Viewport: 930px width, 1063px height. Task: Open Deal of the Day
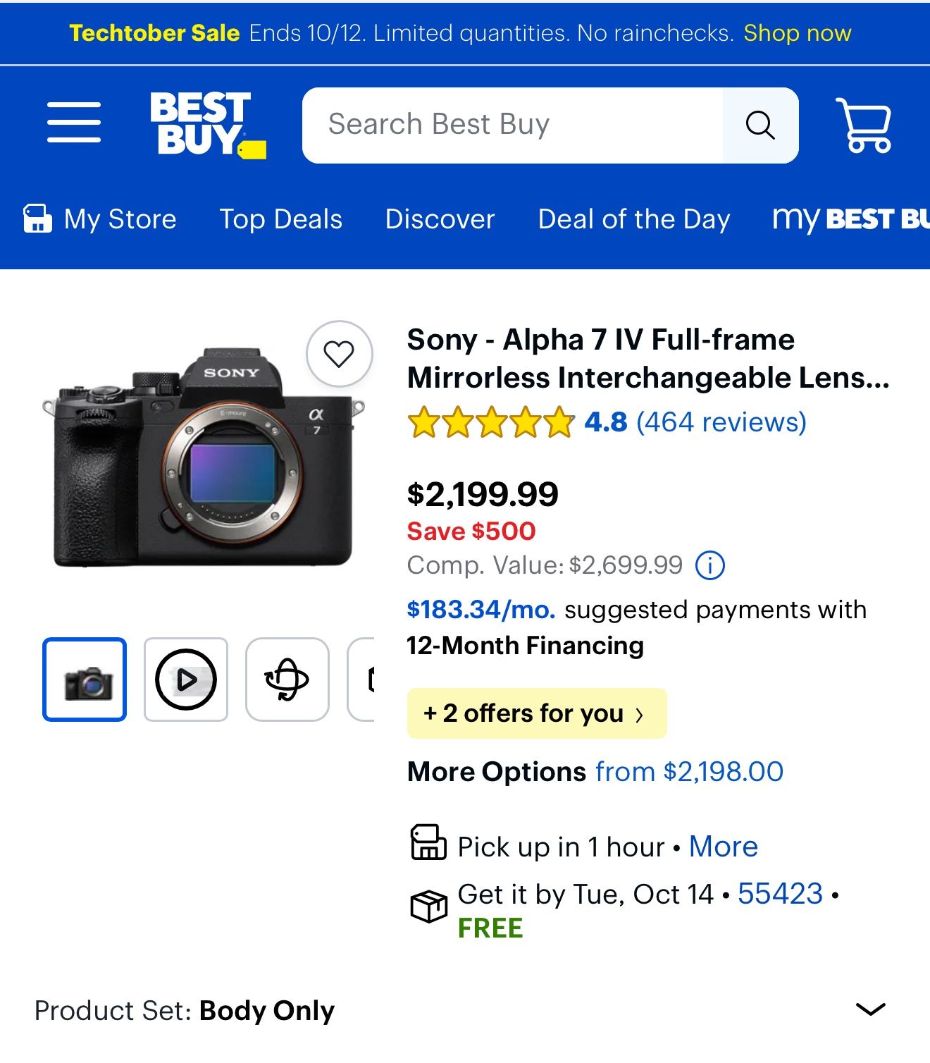633,219
